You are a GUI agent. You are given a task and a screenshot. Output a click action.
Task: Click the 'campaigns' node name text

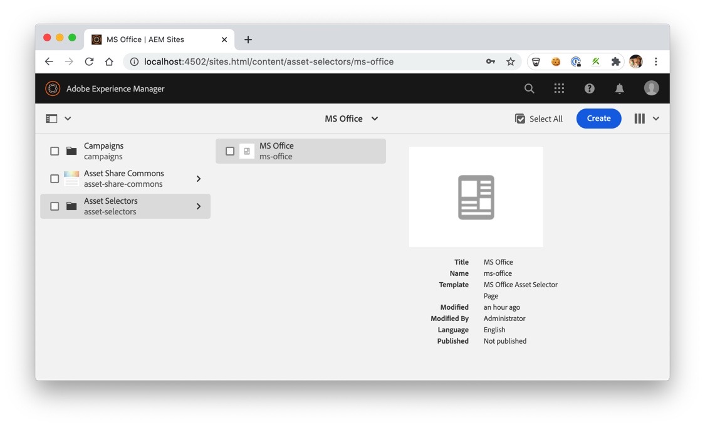[x=103, y=157]
